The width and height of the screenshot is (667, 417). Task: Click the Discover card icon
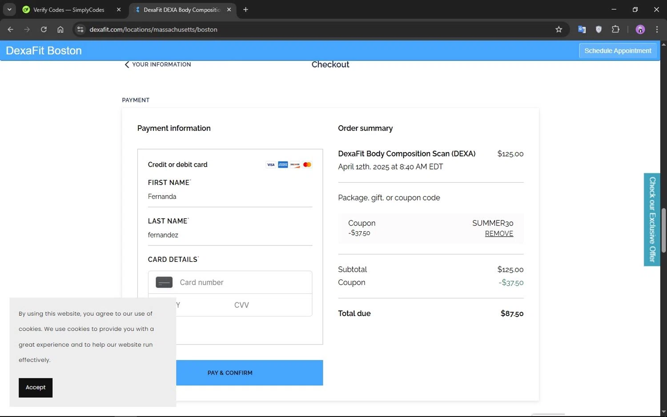tap(295, 164)
